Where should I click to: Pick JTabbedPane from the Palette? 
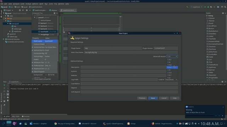coord(212,65)
